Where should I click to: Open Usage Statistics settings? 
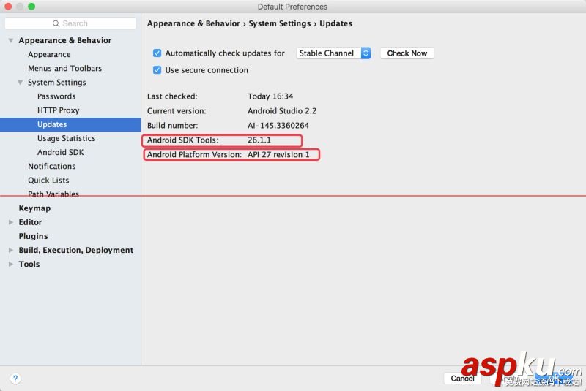point(66,138)
